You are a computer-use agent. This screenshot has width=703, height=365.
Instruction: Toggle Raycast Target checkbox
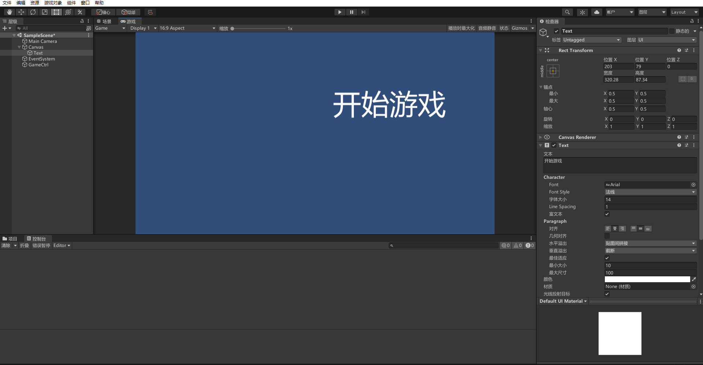click(607, 294)
